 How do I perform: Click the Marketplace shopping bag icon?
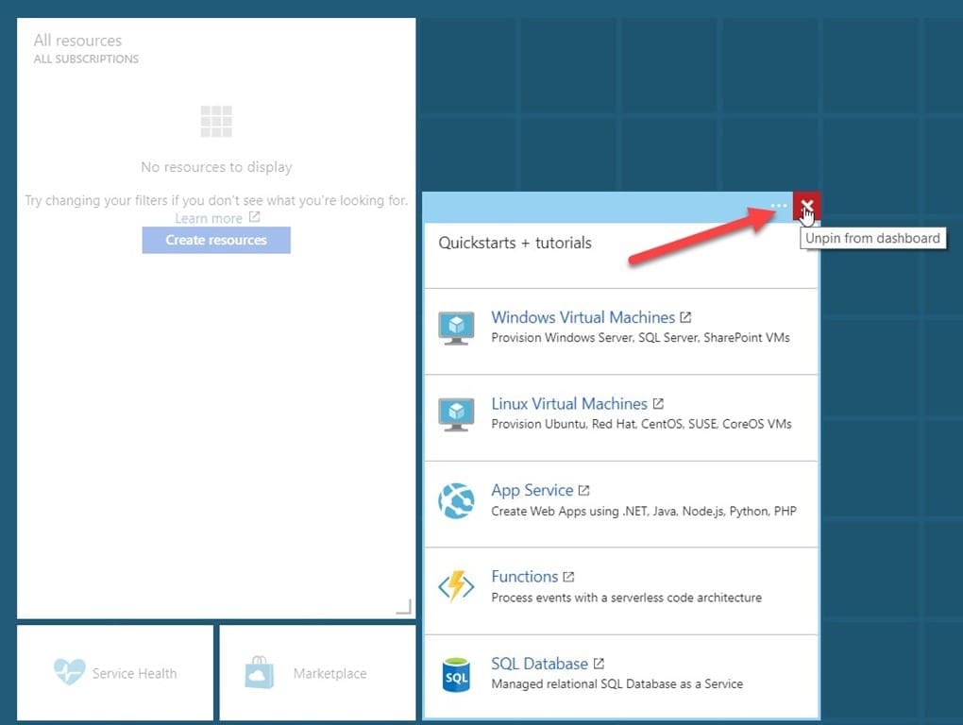260,672
